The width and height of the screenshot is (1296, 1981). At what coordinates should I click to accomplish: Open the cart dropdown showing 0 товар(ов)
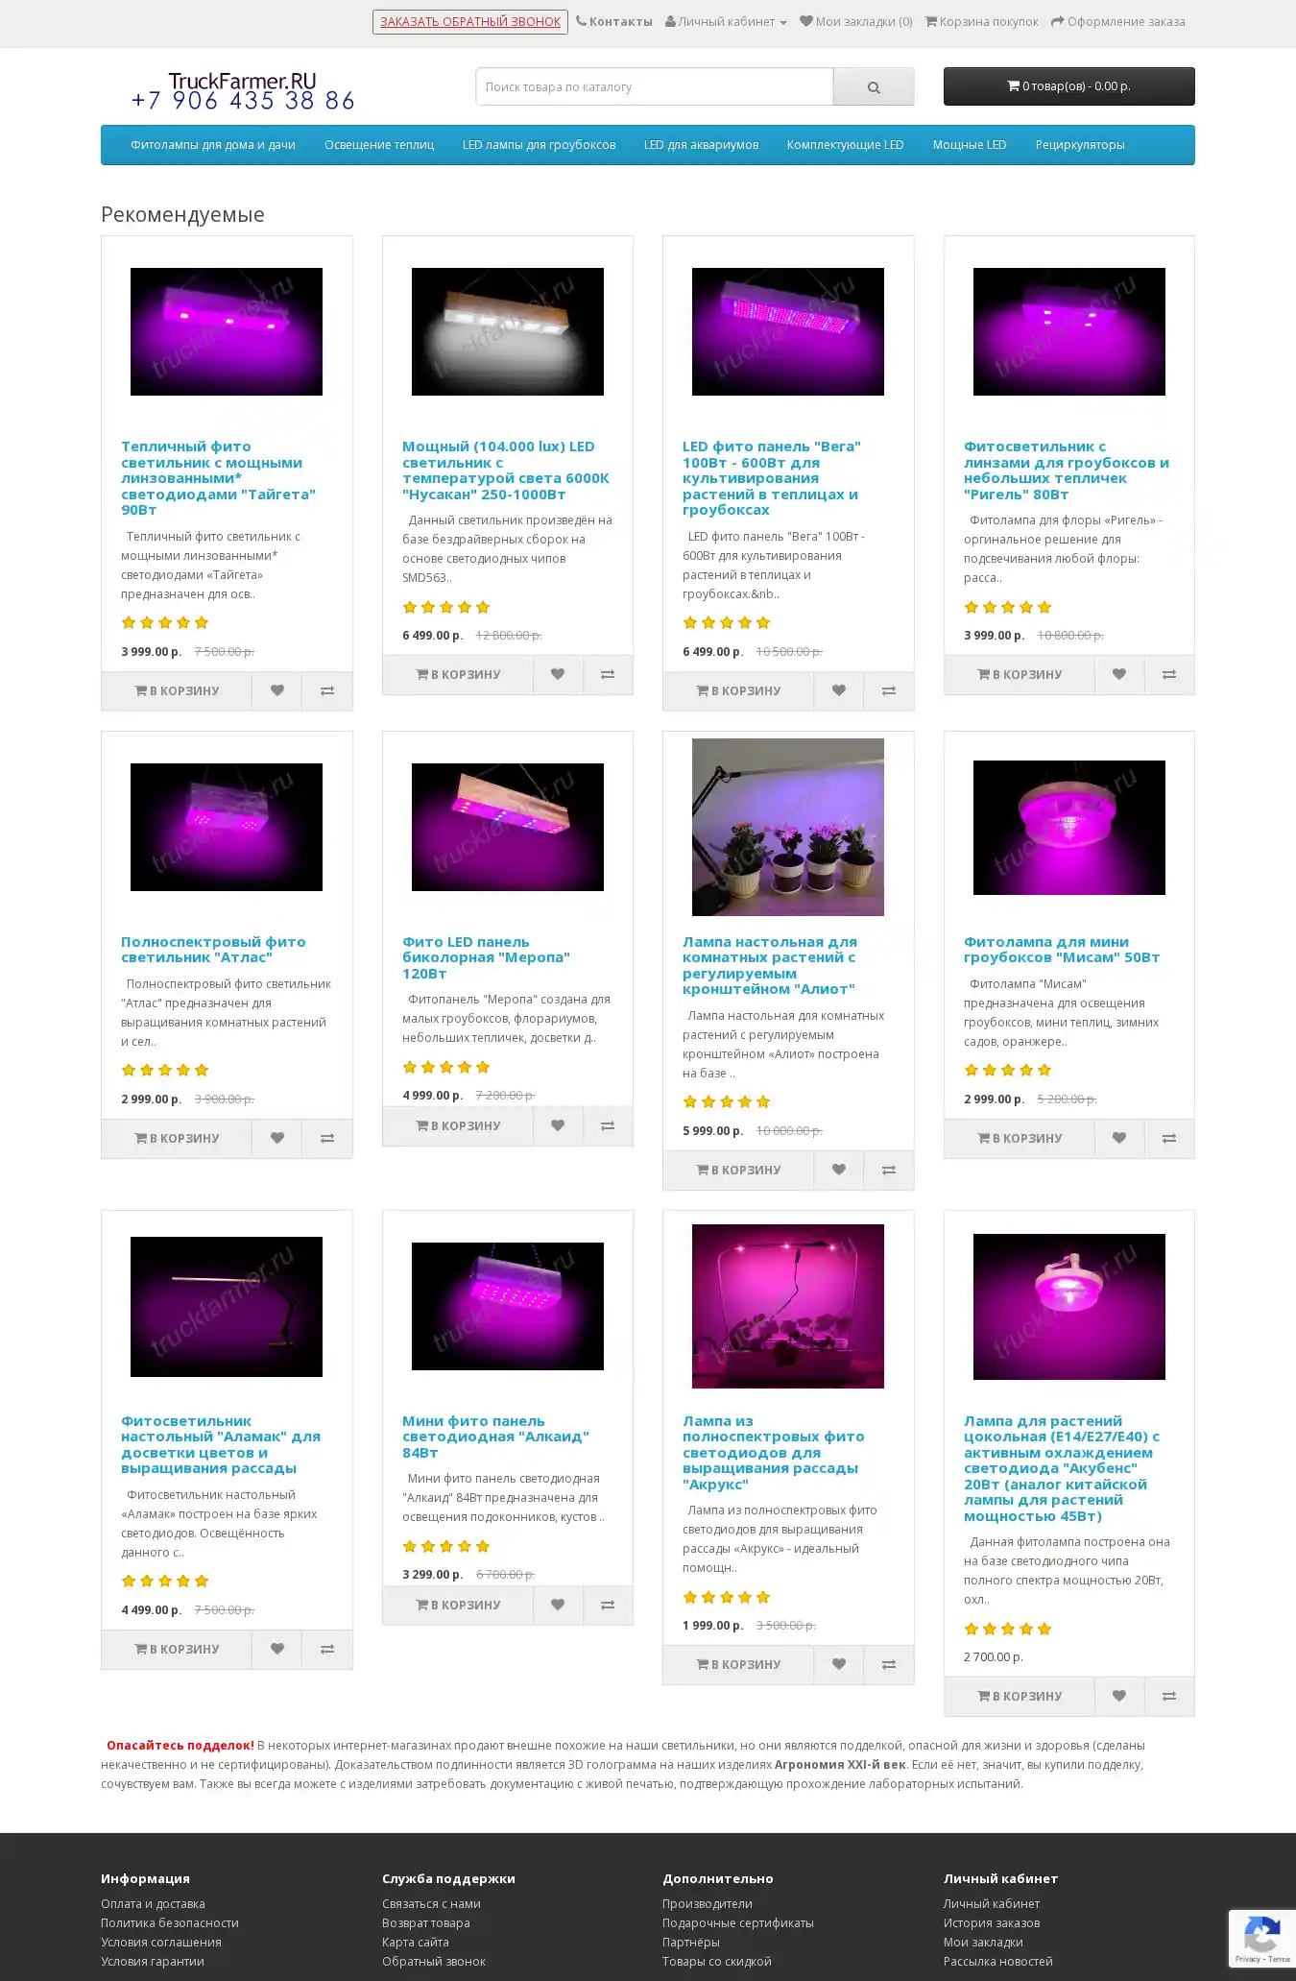pos(1068,86)
